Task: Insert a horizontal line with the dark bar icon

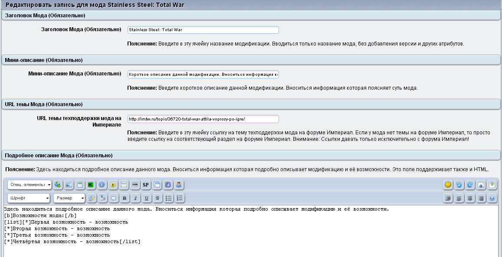Action: 135,185
